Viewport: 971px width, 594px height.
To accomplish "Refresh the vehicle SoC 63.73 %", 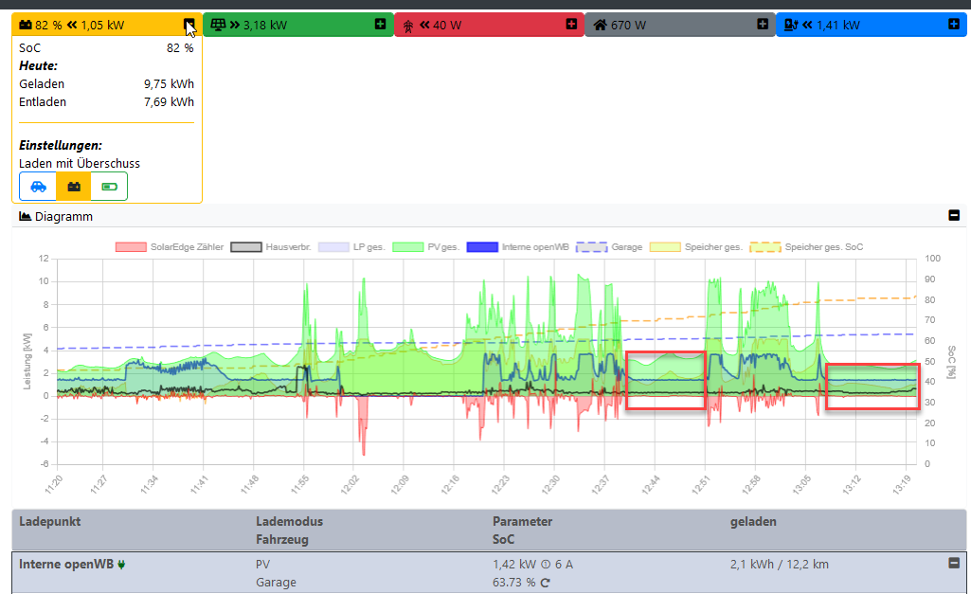I will (x=546, y=583).
